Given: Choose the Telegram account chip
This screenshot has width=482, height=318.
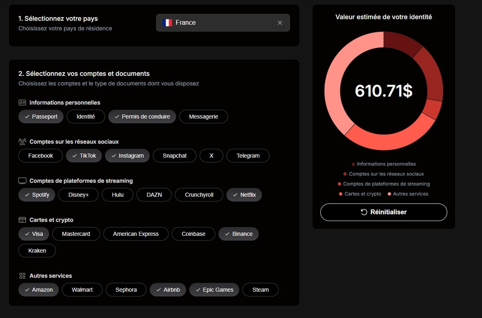Looking at the screenshot, I should (248, 156).
